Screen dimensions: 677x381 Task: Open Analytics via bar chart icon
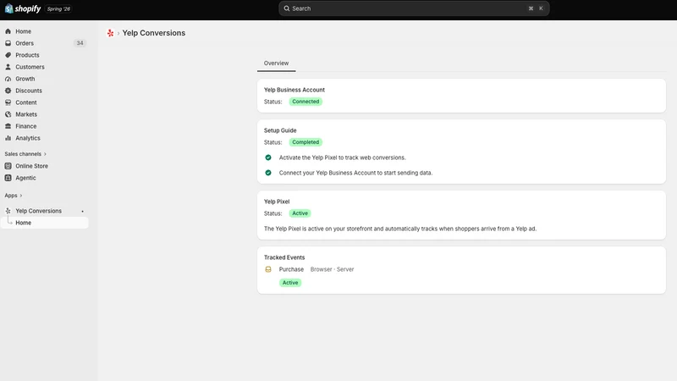tap(8, 138)
